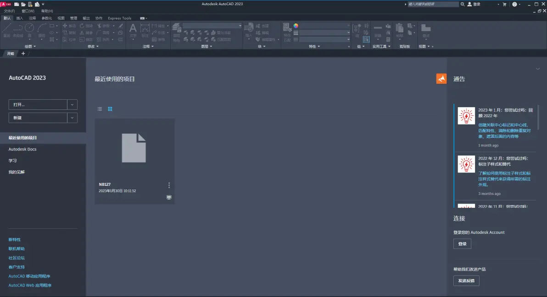Switch recent items to grid view
The image size is (547, 297).
(110, 109)
